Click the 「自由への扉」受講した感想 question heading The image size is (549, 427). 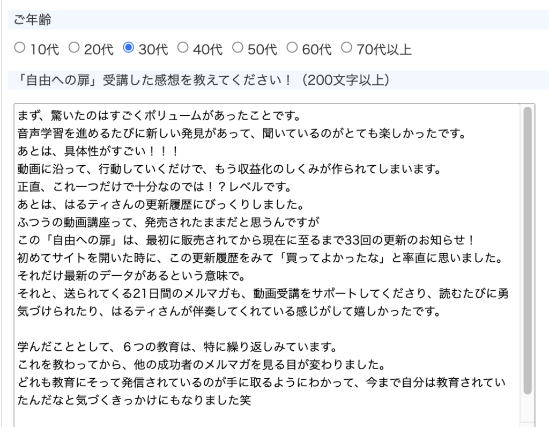click(x=198, y=80)
